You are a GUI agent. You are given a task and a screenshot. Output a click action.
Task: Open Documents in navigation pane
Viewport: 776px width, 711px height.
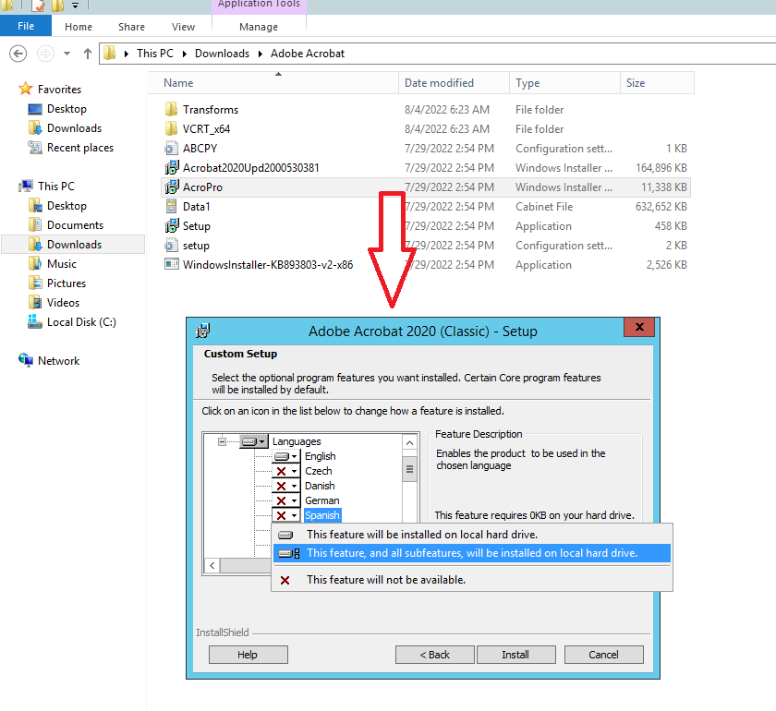[x=75, y=225]
